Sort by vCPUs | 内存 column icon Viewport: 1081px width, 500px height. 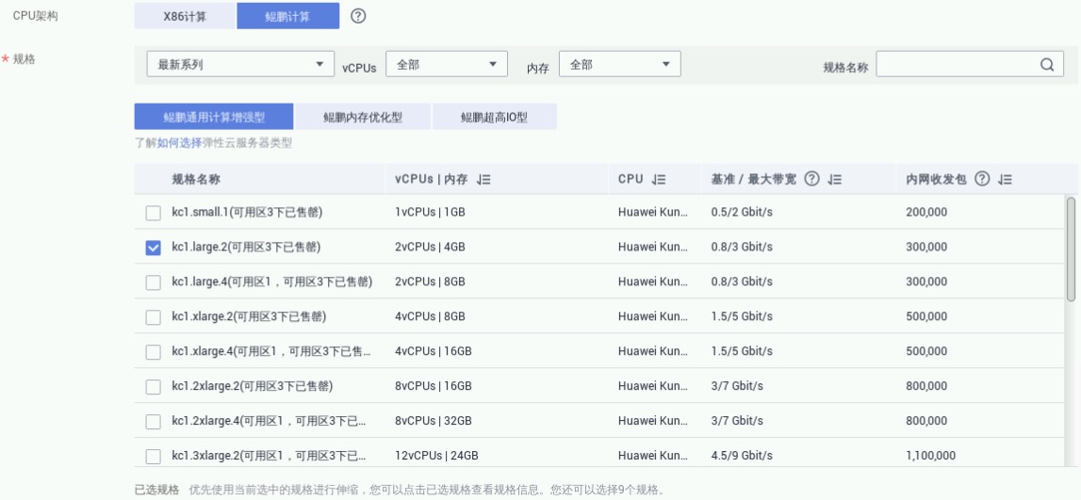(485, 180)
